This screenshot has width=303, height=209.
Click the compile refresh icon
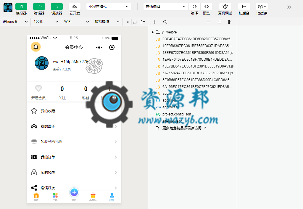tap(194, 7)
